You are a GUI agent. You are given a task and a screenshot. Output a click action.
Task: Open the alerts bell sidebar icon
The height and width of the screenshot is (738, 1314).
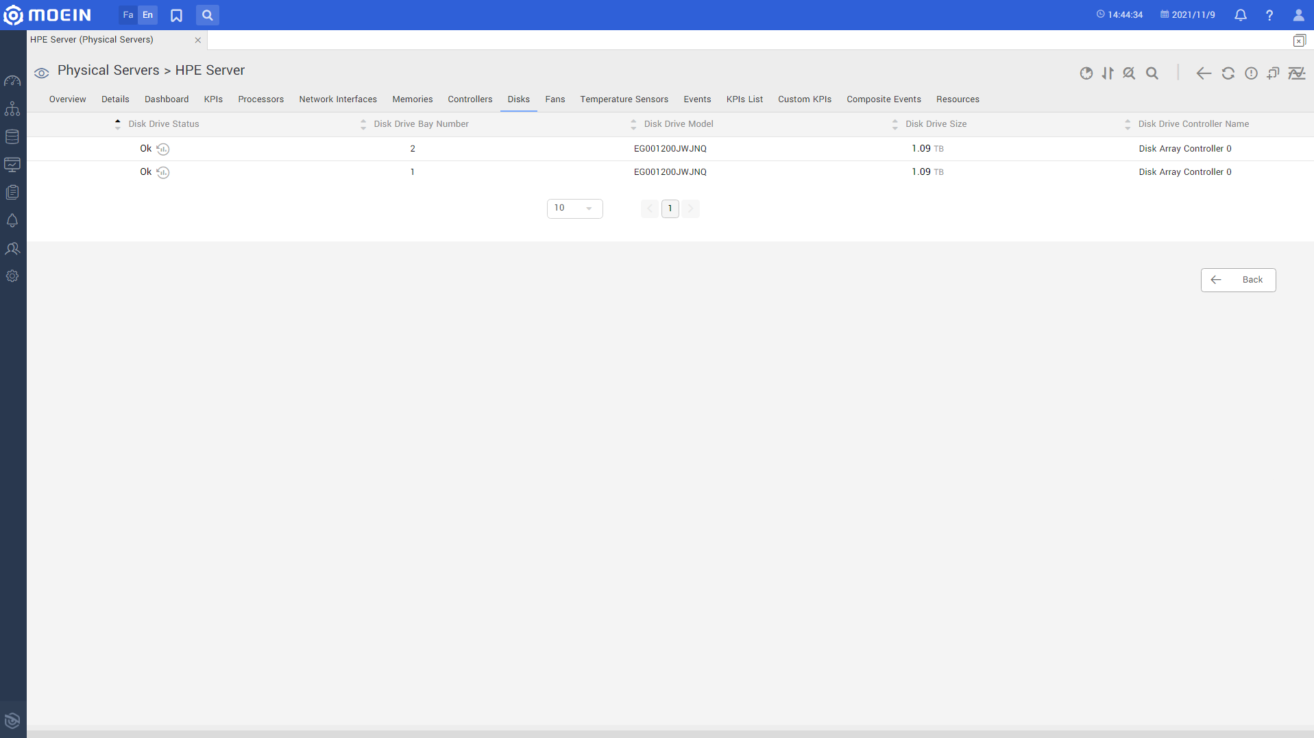[12, 220]
